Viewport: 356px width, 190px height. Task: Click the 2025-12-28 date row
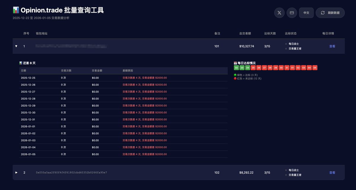(x=123, y=99)
